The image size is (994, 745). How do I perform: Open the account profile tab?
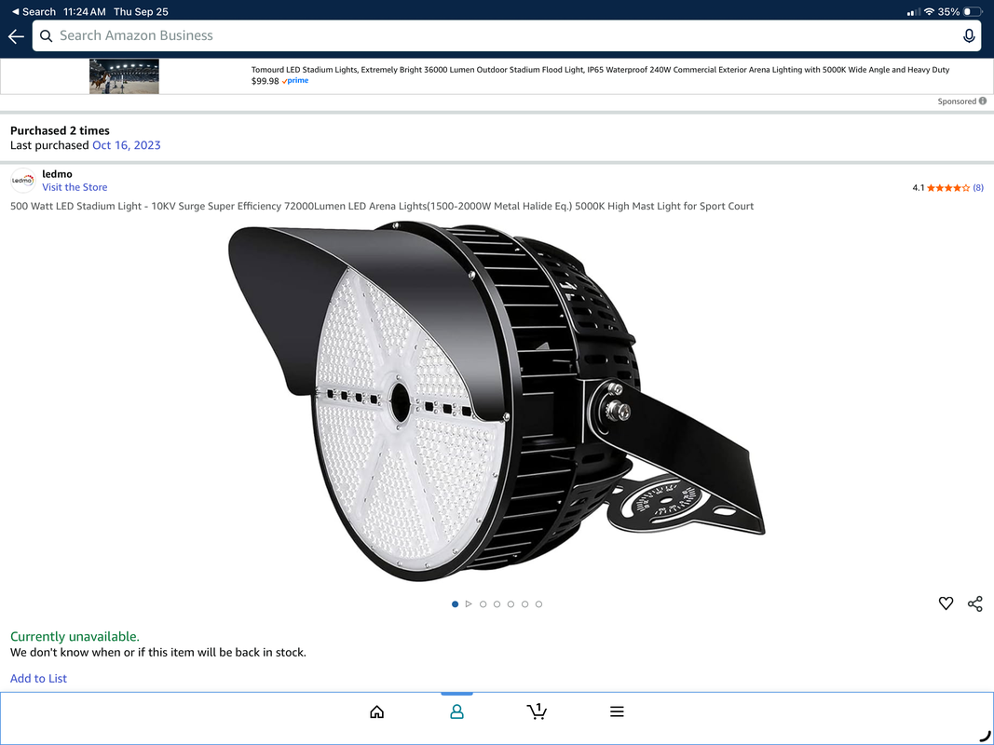pyautogui.click(x=456, y=711)
